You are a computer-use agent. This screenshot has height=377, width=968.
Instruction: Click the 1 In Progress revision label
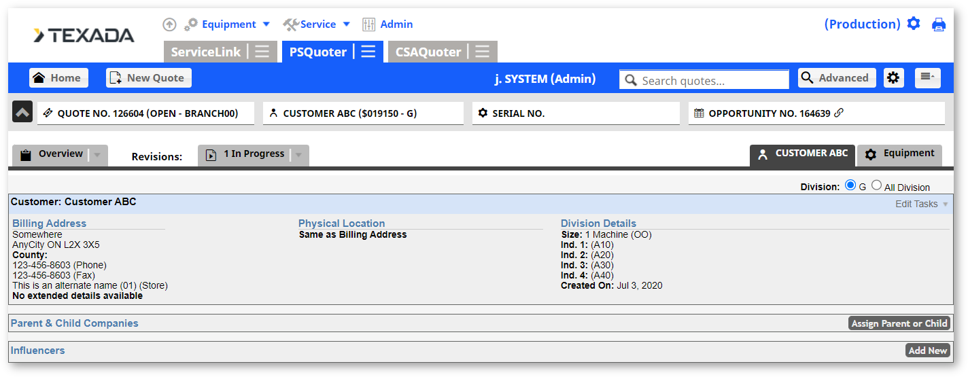254,154
